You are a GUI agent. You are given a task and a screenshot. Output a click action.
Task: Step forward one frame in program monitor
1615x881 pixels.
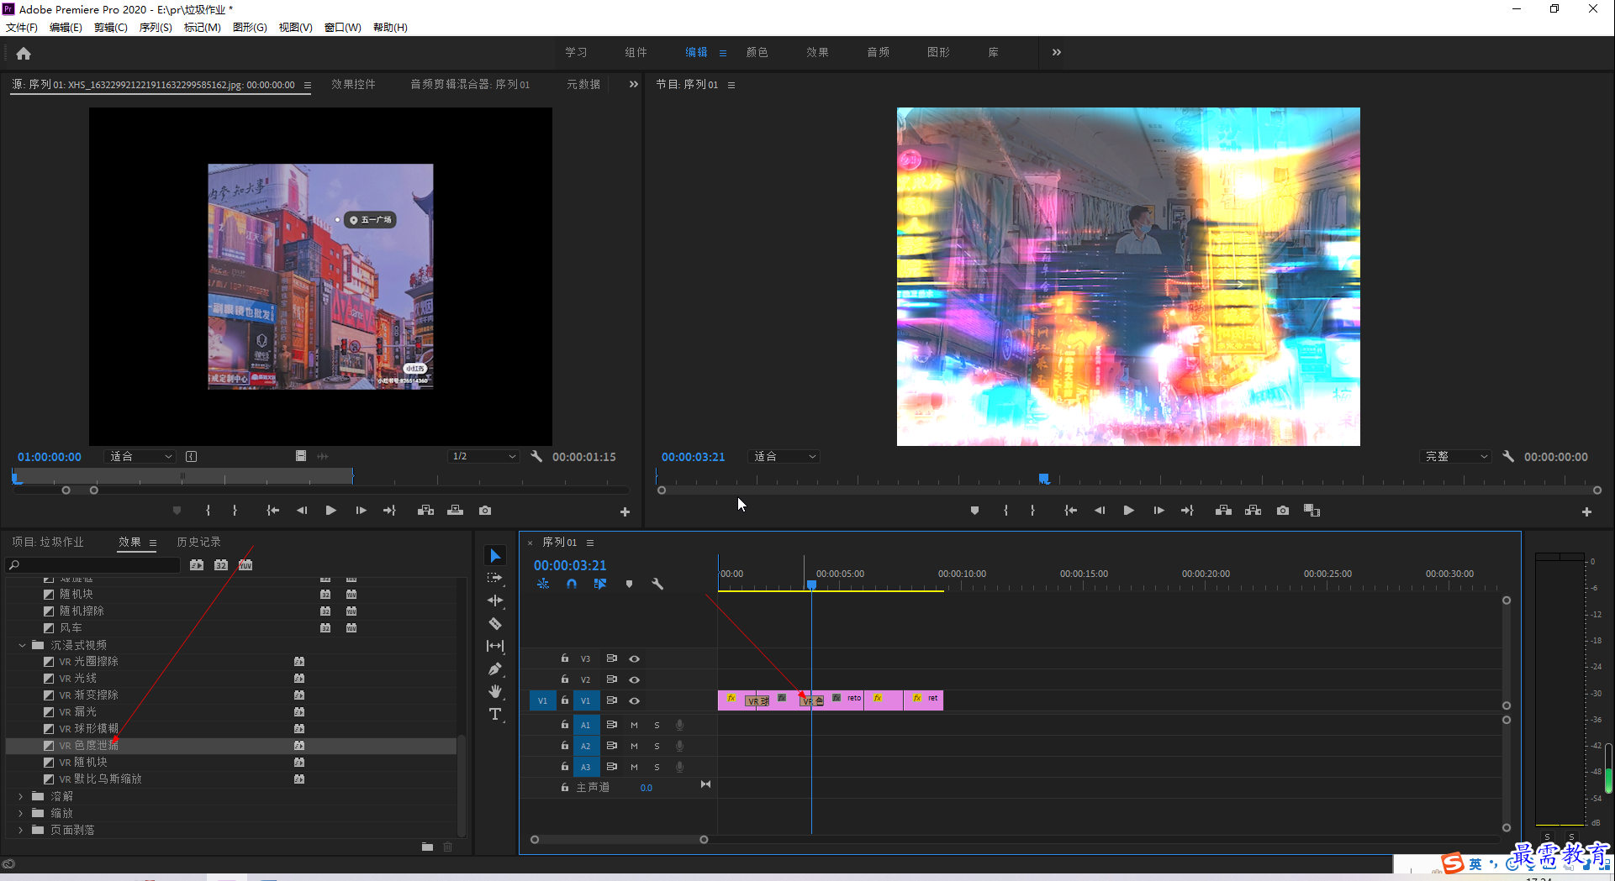click(x=1158, y=511)
